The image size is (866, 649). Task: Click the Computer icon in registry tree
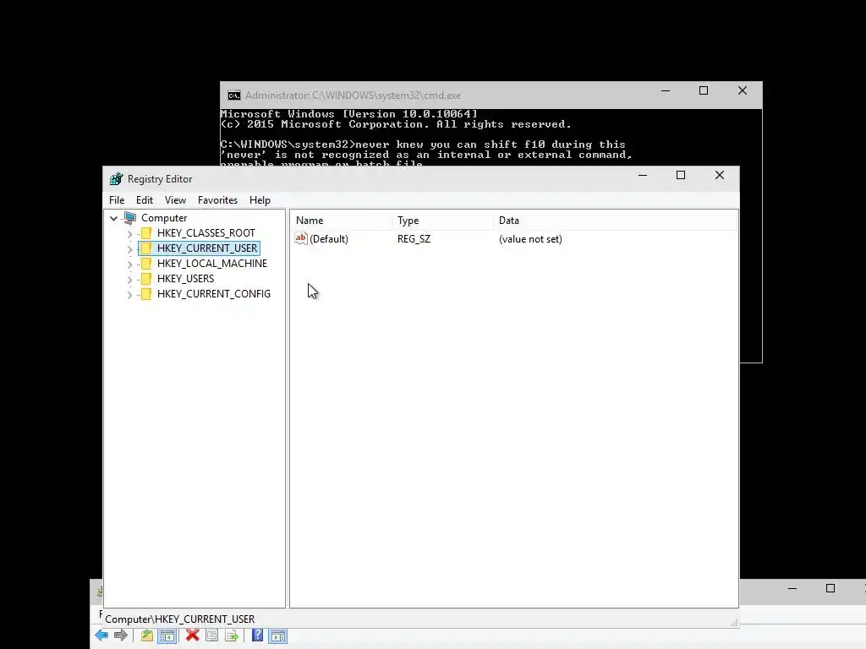130,218
